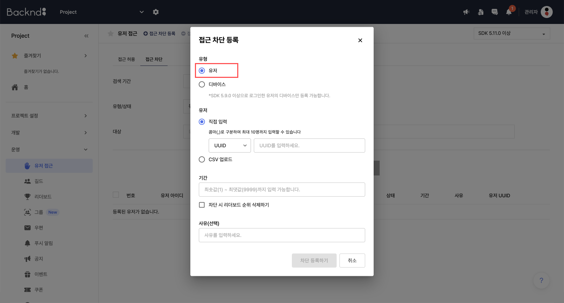Favorite the 유저 접근 page star
This screenshot has height=303, width=564.
pyautogui.click(x=111, y=33)
